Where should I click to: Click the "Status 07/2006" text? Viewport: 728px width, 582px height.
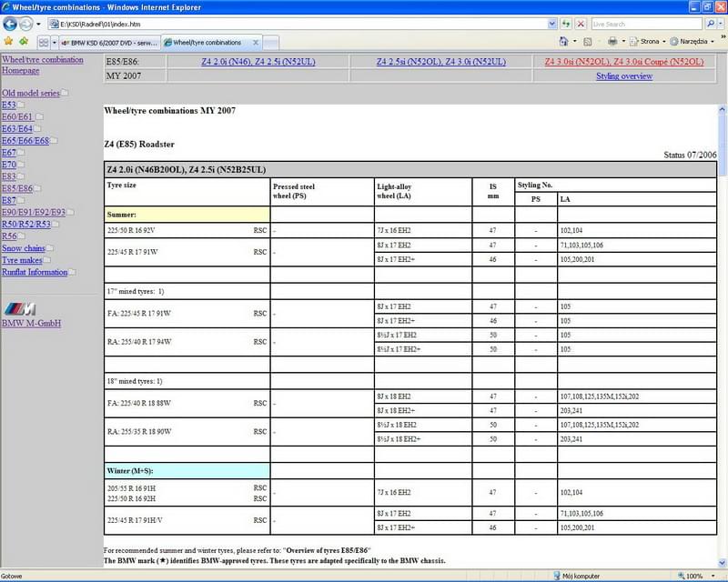[x=690, y=155]
